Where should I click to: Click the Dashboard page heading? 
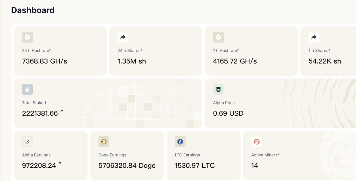33,10
